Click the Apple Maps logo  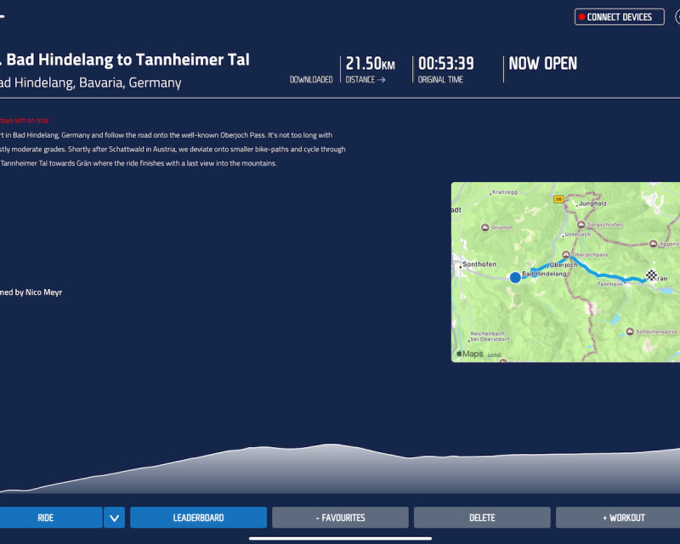tap(469, 354)
